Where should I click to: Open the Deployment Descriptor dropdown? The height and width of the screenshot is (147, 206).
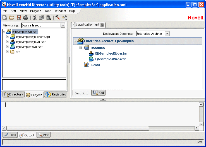(167, 34)
